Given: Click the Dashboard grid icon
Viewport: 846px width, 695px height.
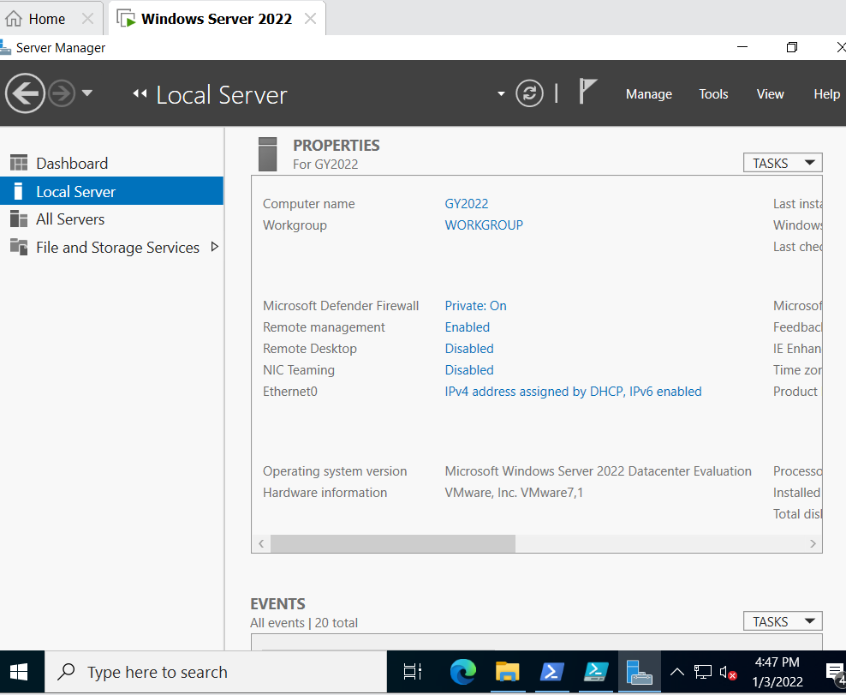Looking at the screenshot, I should point(18,163).
